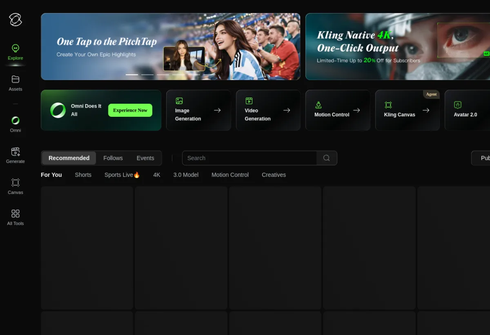Click into the Search field
Image resolution: width=490 pixels, height=335 pixels.
[x=249, y=158]
